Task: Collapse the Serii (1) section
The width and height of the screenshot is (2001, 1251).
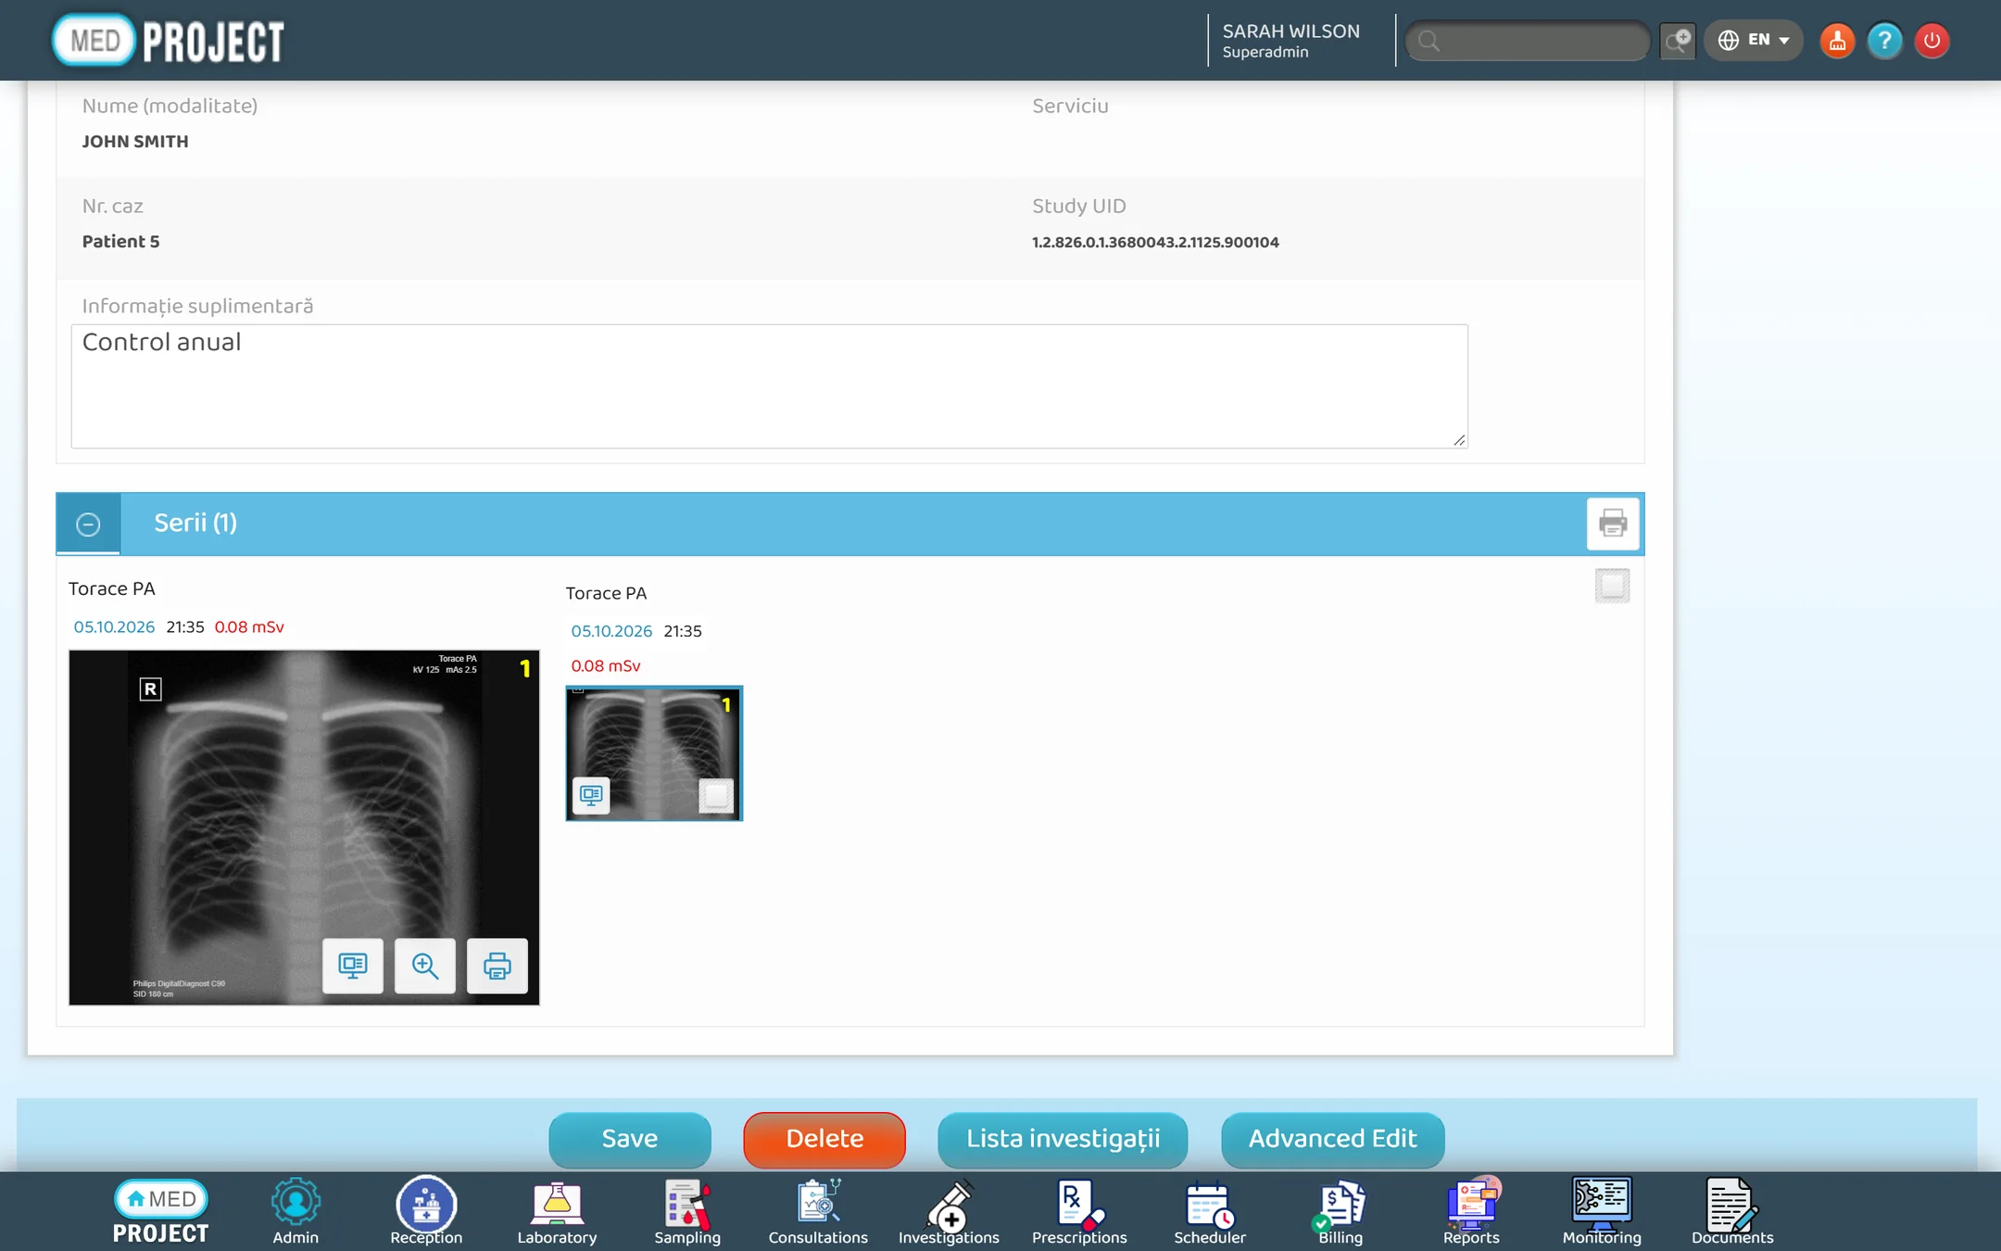Action: (x=88, y=524)
